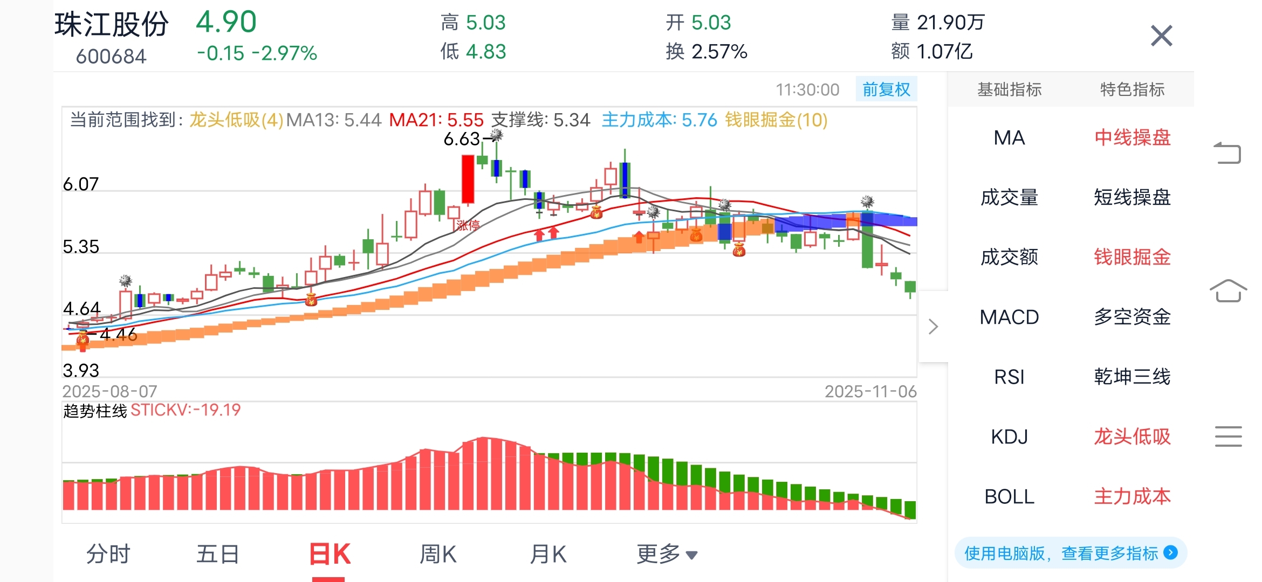Image resolution: width=1262 pixels, height=582 pixels.
Task: Tap the Android home navigation icon
Action: point(1228,291)
